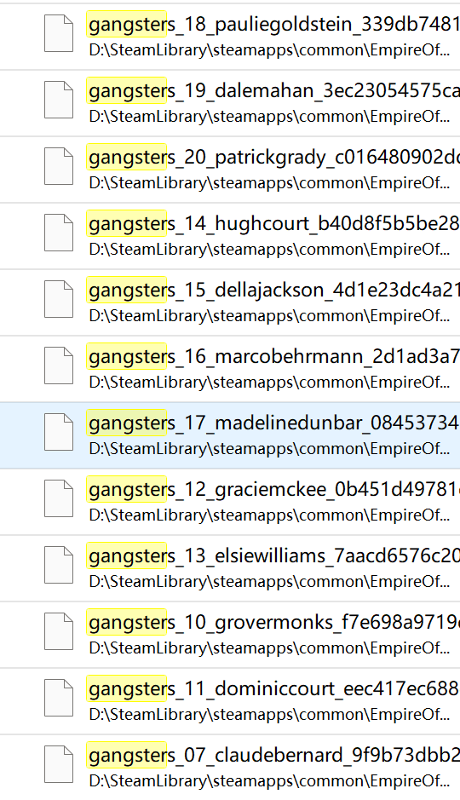The width and height of the screenshot is (460, 800).
Task: Select file name gangsters_16_marcobehrmann
Action: [273, 357]
